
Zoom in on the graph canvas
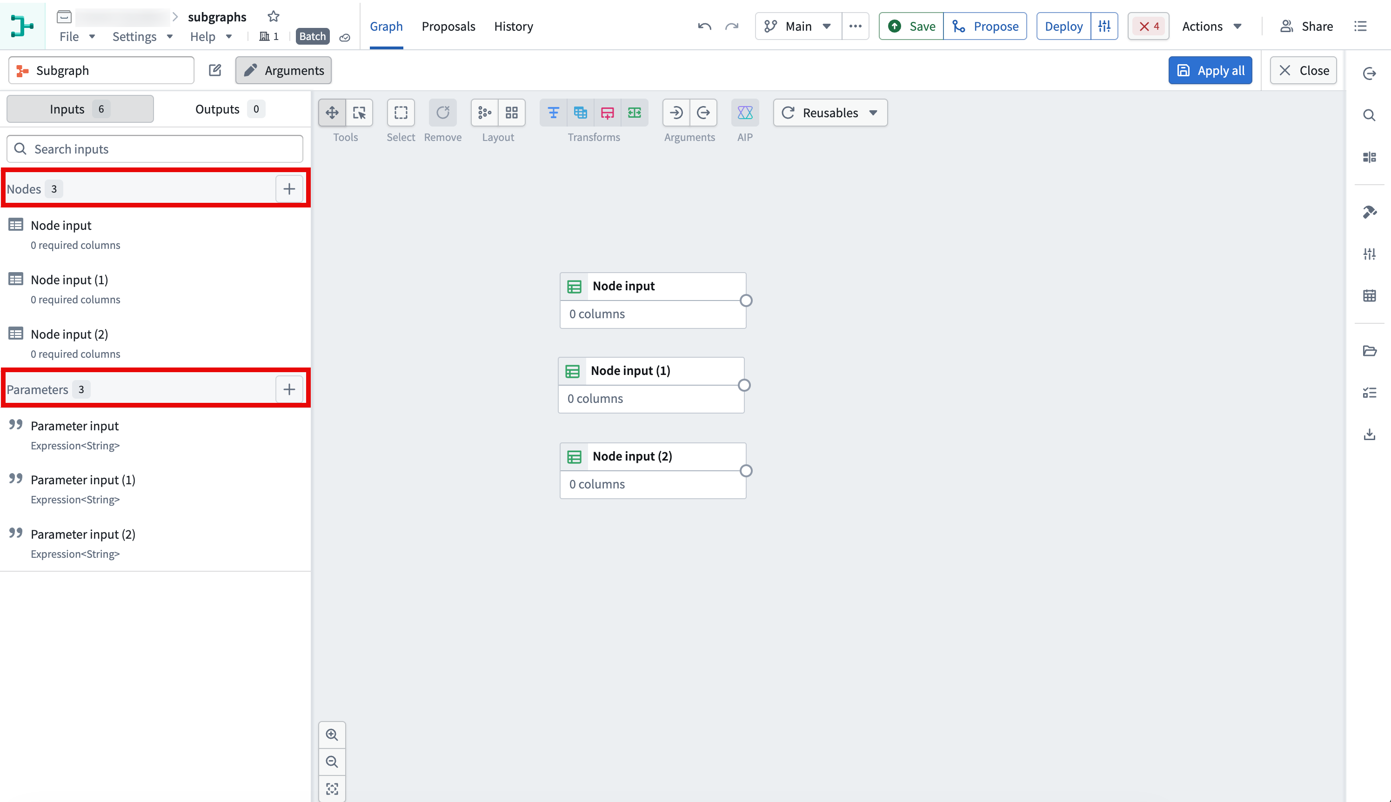coord(332,735)
